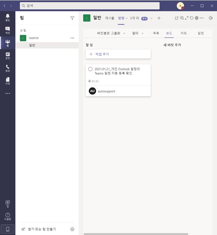Expand the schedule tab chevron
The image size is (217, 235).
127,18
